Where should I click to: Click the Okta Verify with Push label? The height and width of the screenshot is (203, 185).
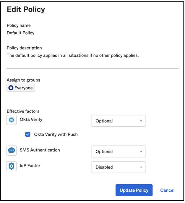coord(56,134)
